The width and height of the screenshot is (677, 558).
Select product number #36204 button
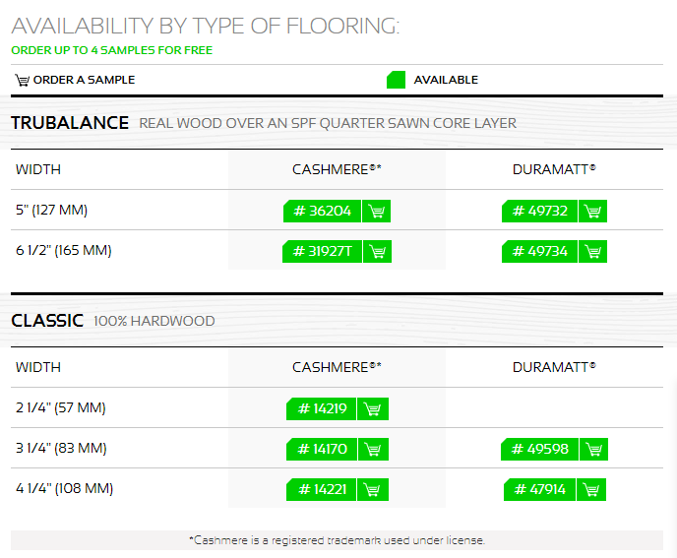click(322, 212)
